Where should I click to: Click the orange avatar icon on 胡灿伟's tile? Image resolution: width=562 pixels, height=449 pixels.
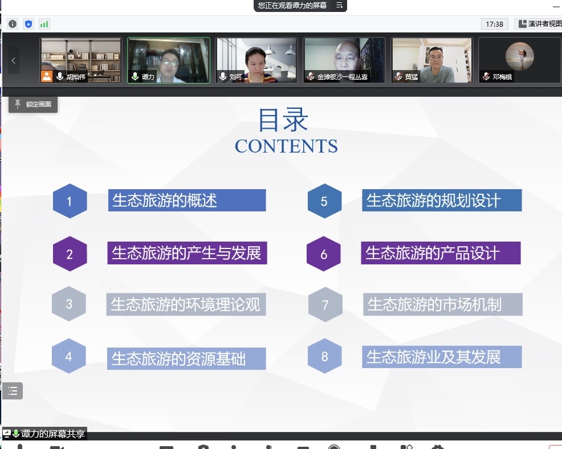(47, 76)
